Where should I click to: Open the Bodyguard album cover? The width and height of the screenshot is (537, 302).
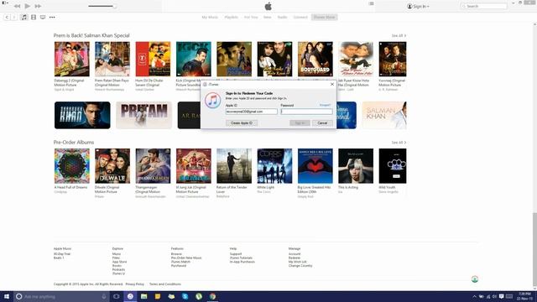coord(315,60)
